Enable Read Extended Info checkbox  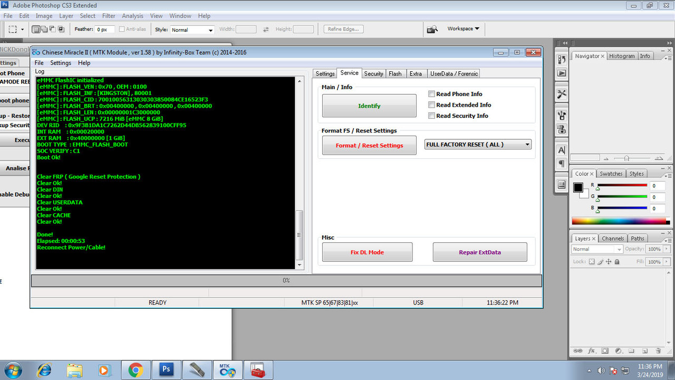pos(431,105)
